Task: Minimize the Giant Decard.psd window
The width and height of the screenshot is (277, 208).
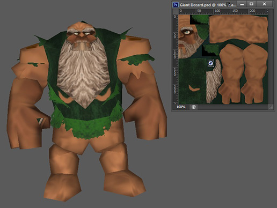Action: point(242,4)
